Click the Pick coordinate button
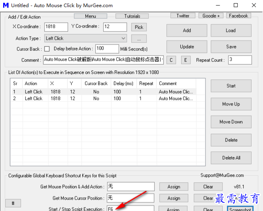 [x=139, y=27]
